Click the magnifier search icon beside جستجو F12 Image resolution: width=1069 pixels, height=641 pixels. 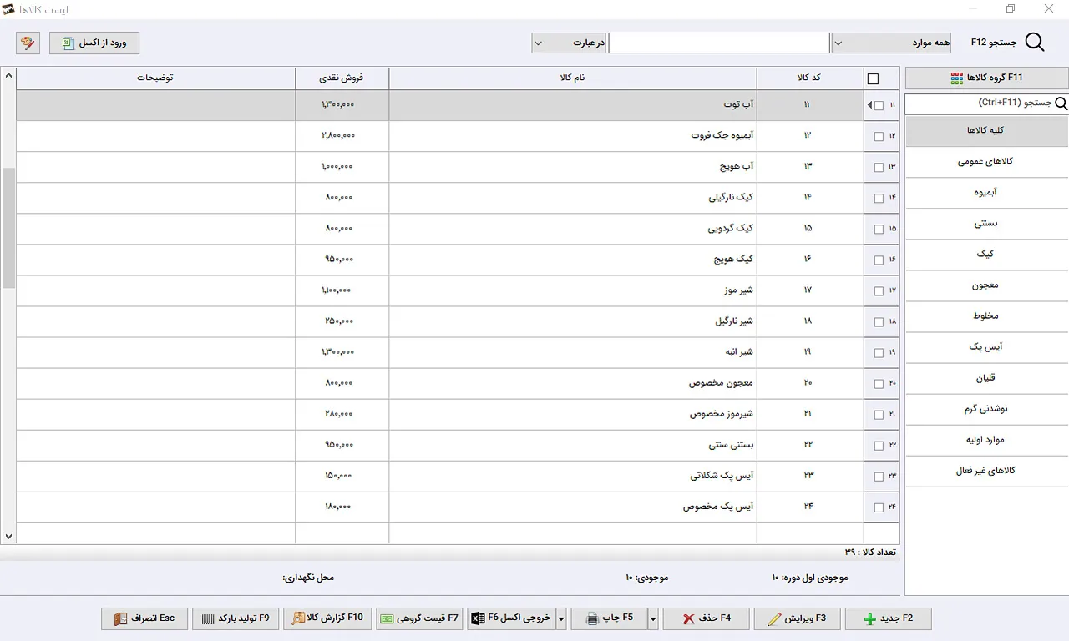(x=1035, y=43)
